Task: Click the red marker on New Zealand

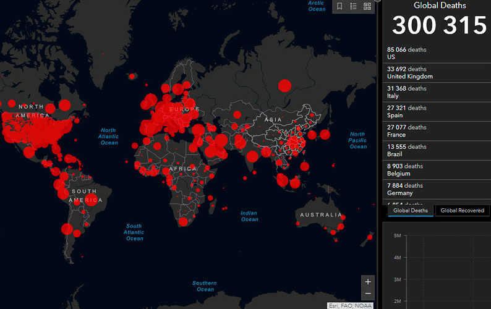Action: coord(370,237)
